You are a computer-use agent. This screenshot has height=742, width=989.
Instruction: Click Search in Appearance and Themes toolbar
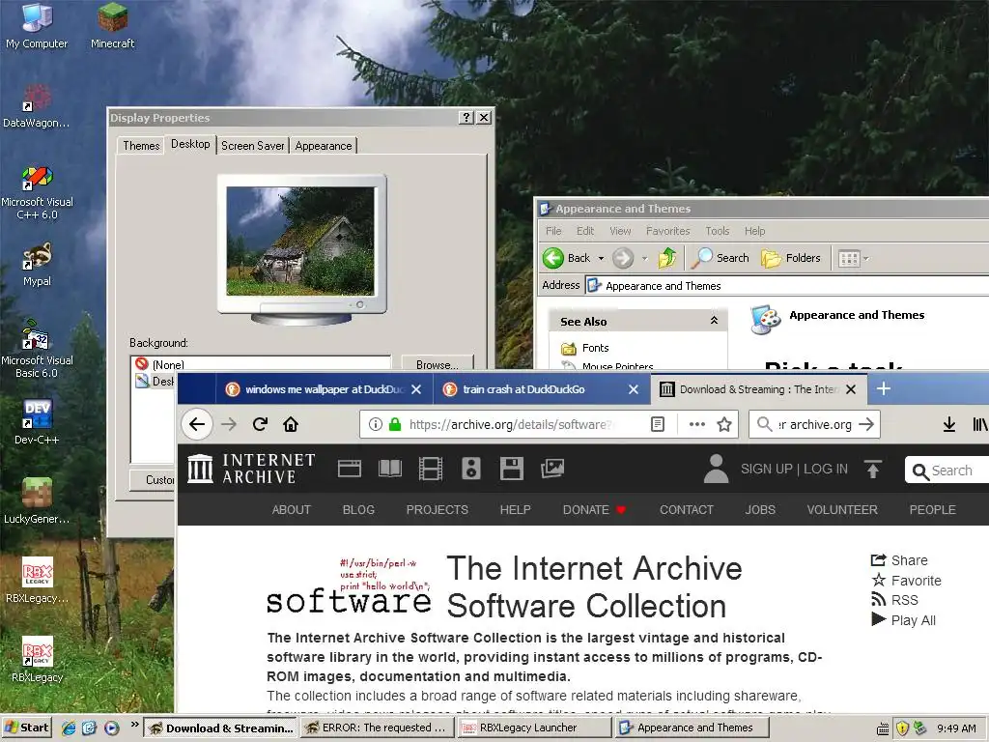[721, 257]
